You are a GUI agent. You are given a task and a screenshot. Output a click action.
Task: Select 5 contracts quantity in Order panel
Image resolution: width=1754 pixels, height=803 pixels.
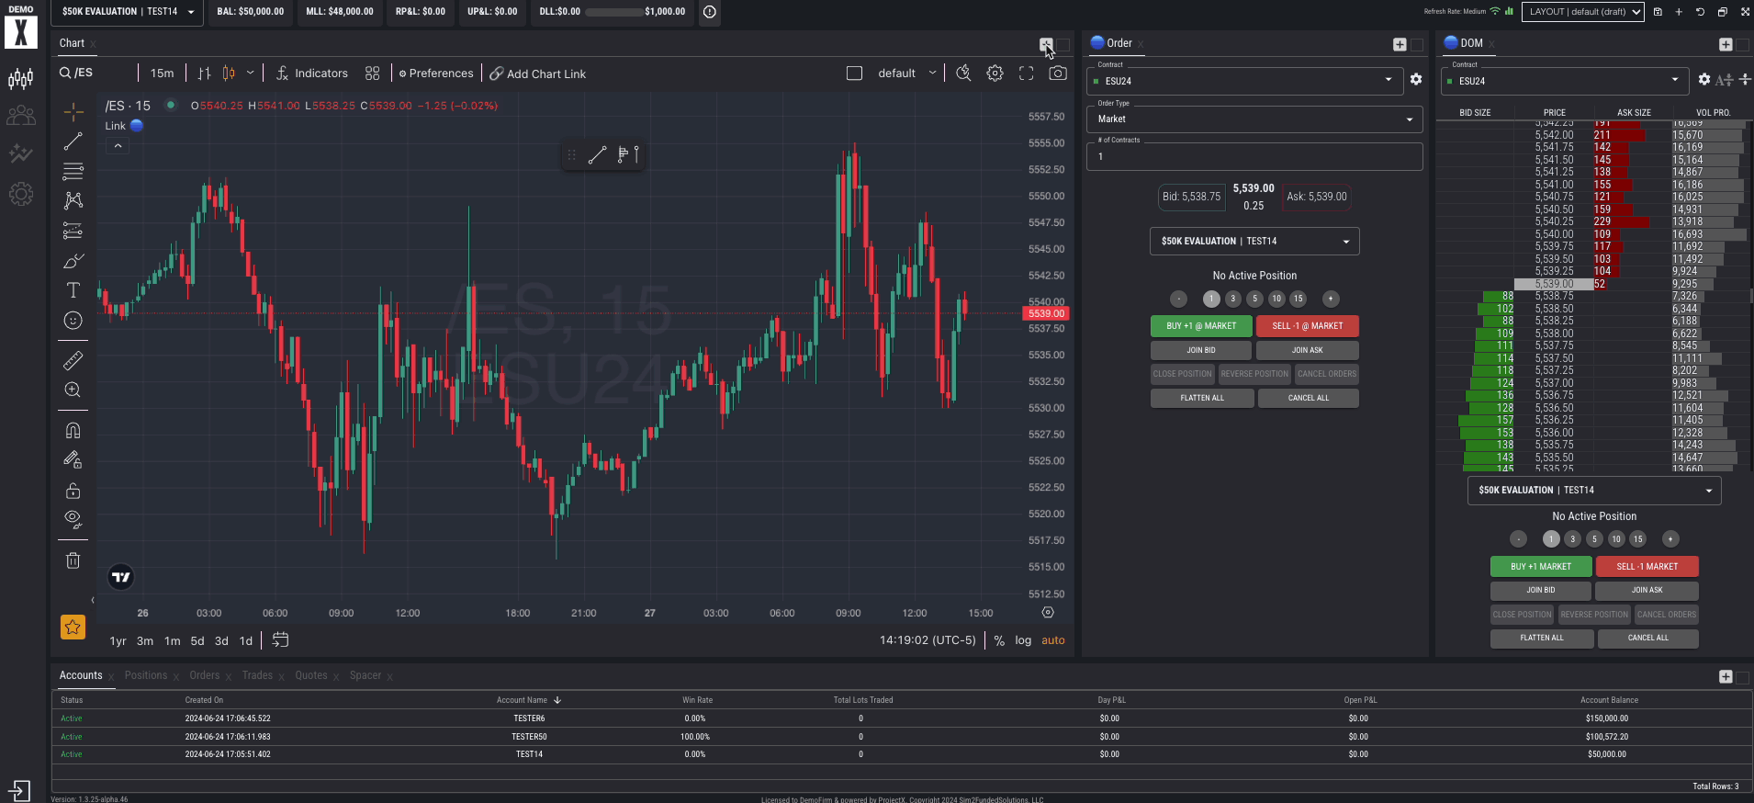point(1254,299)
